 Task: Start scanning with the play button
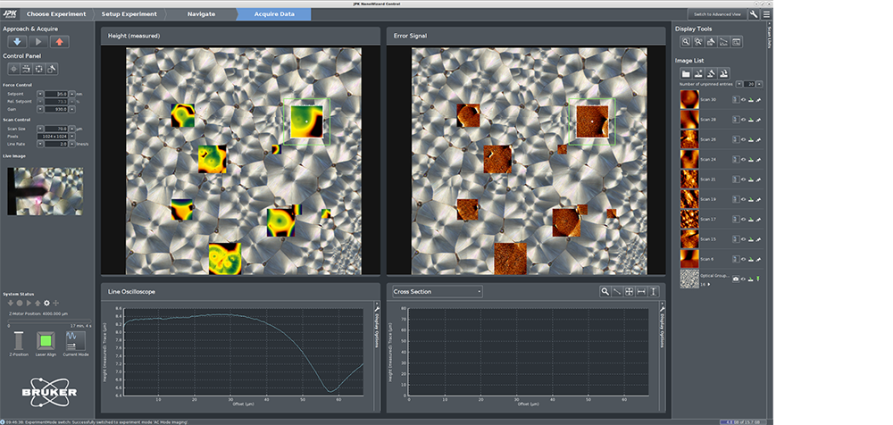click(x=38, y=41)
